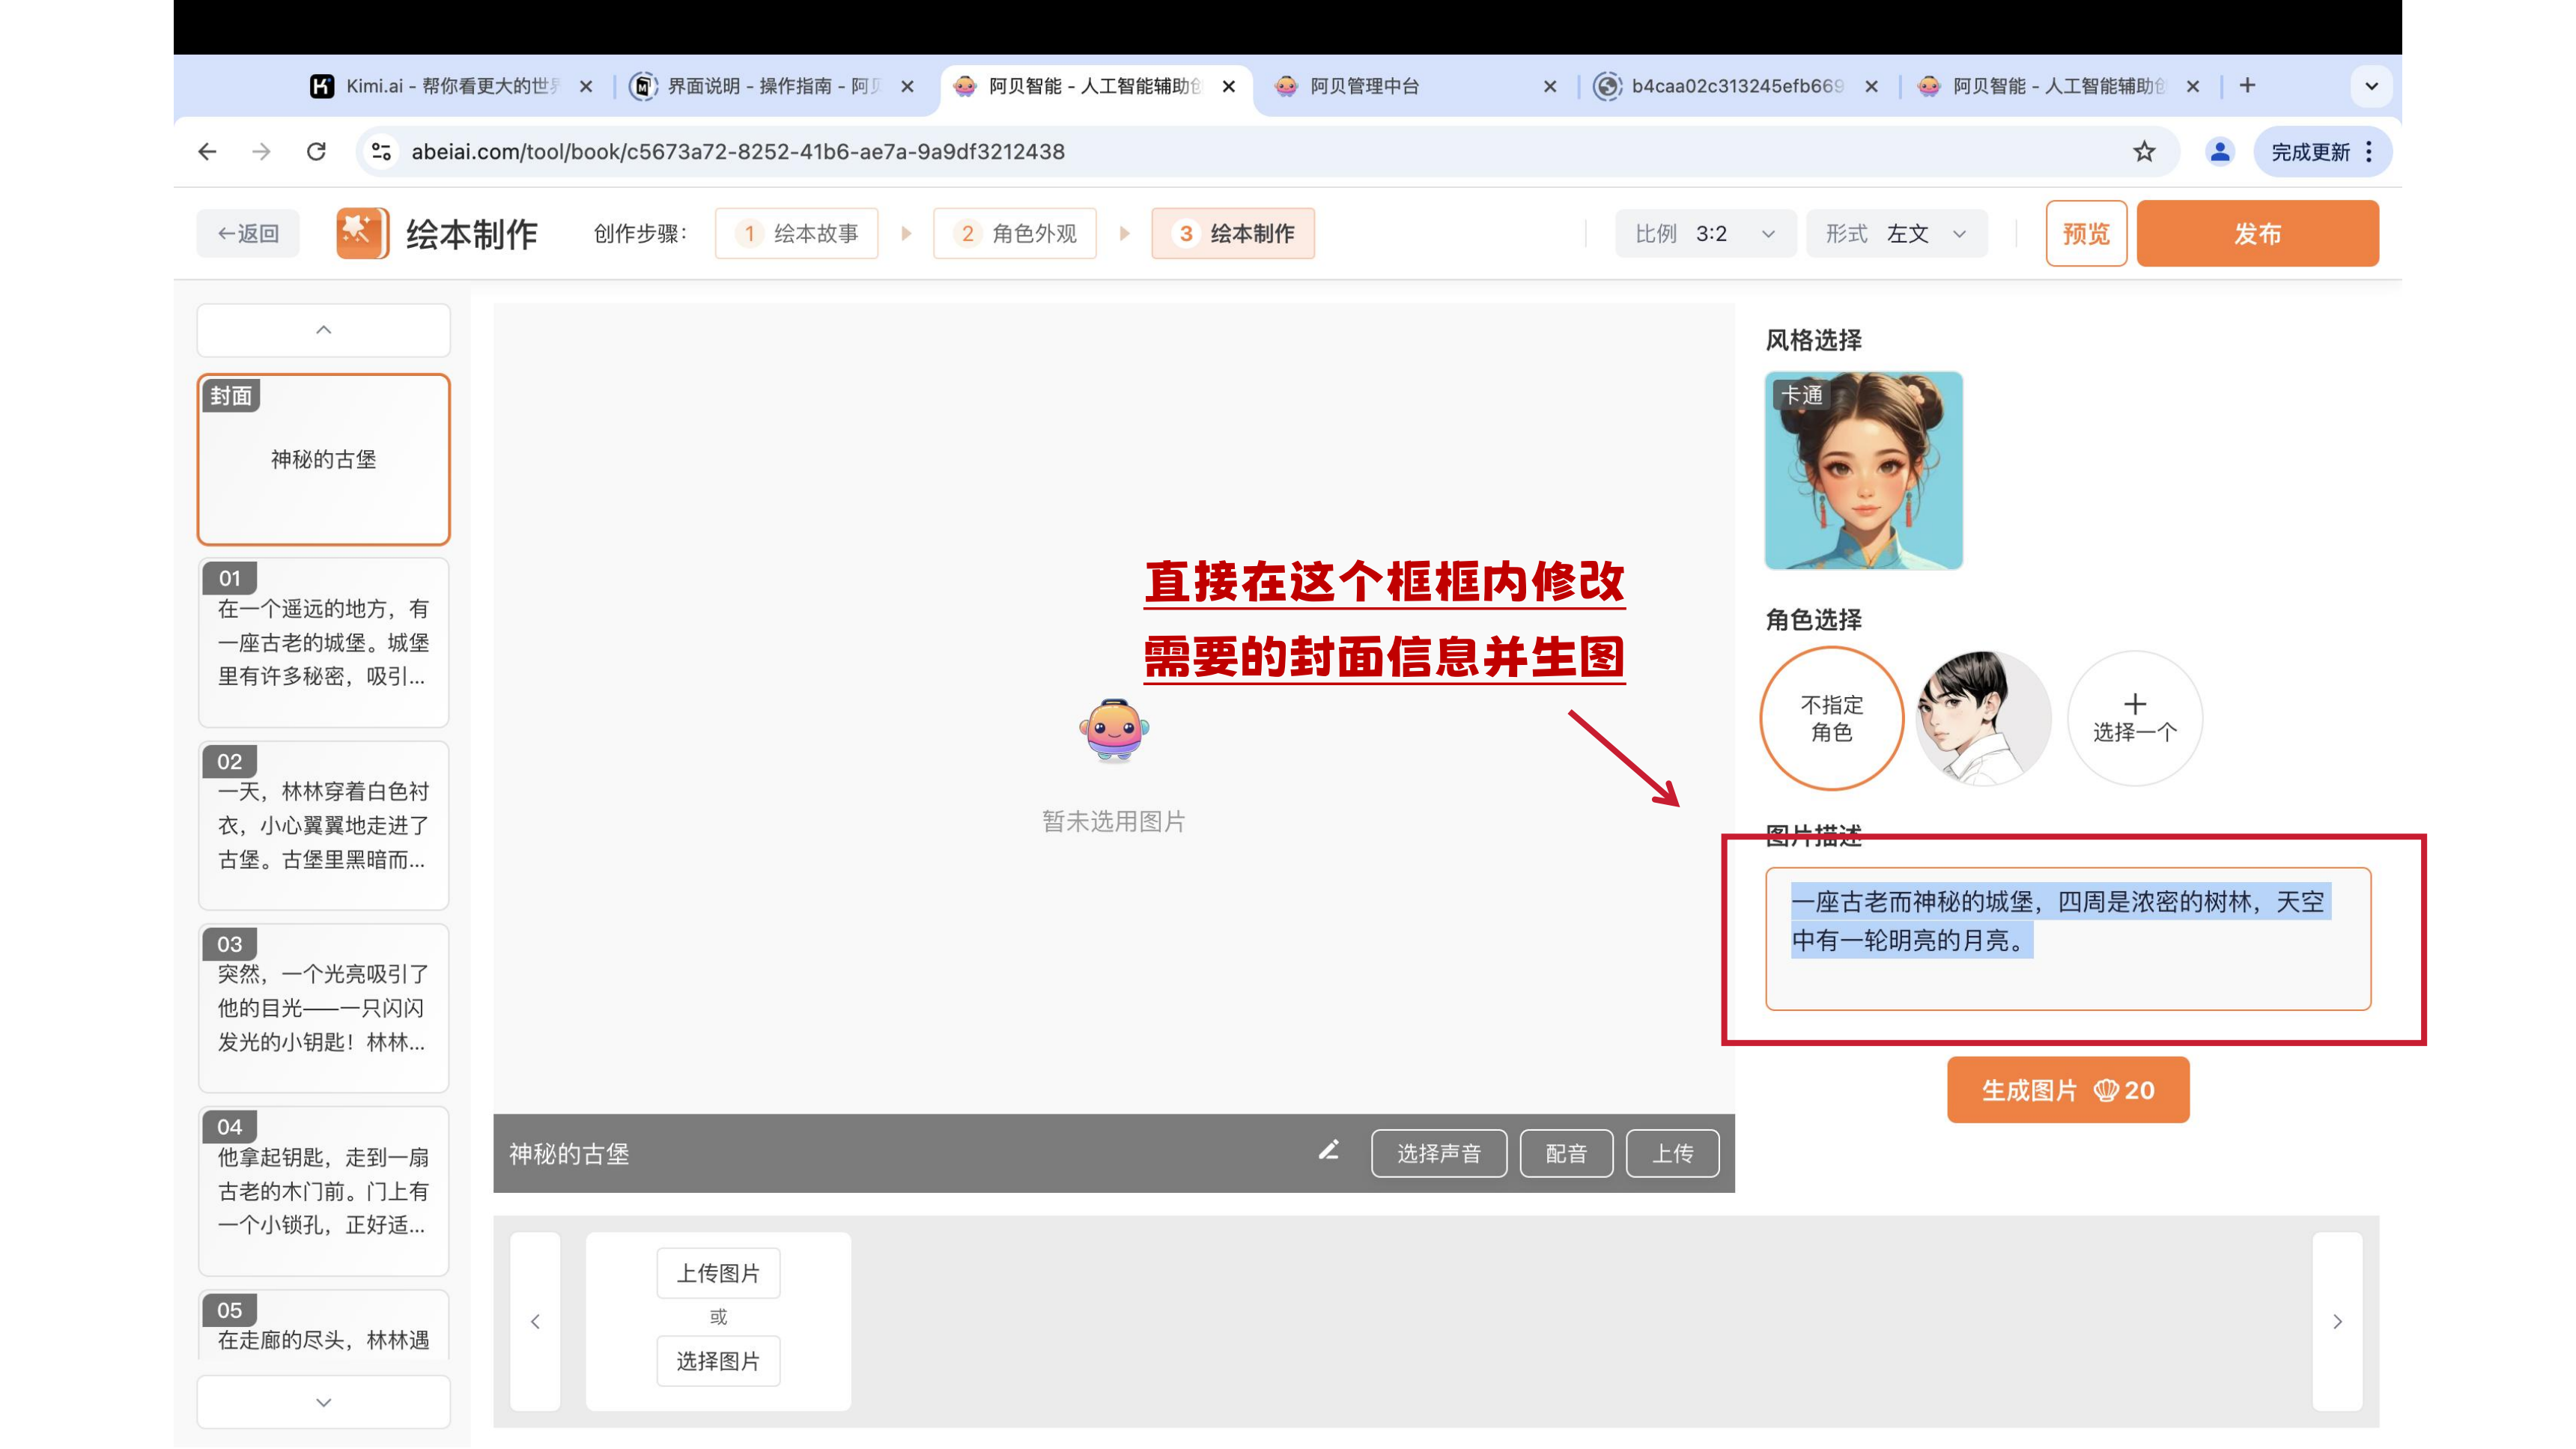Click the 绘本制作 app logo icon
Image resolution: width=2576 pixels, height=1449 pixels.
click(x=362, y=234)
